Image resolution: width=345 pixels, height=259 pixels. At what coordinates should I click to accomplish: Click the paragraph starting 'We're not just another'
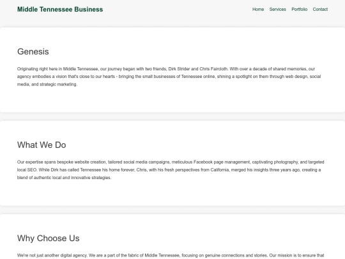[x=171, y=255]
